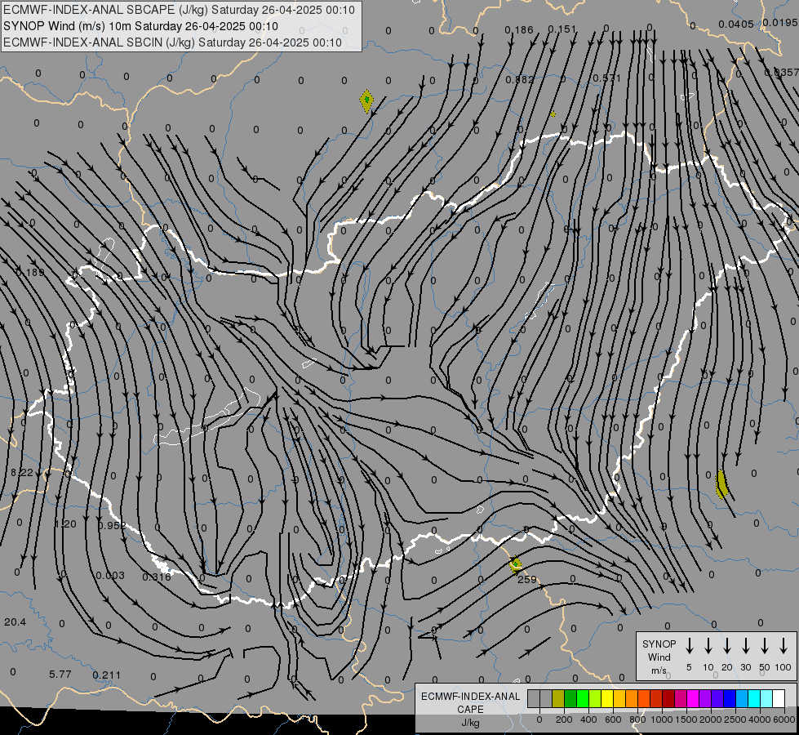The width and height of the screenshot is (799, 735).
Task: Click the map value 0.316
Action: point(157,577)
